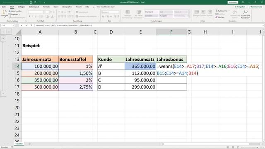Click Sortieren und Filtern icon
The image size is (265, 149).
[235, 12]
